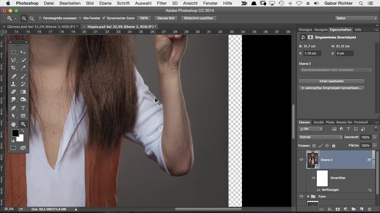Image resolution: width=380 pixels, height=213 pixels.
Task: Select the Rectangular Marquee tool
Action: (14, 52)
